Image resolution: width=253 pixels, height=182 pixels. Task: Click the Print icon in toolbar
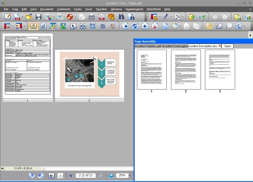pyautogui.click(x=92, y=17)
